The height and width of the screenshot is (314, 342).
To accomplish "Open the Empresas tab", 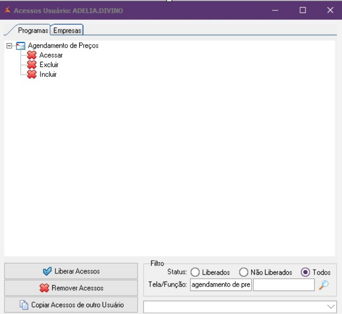I will pos(67,30).
